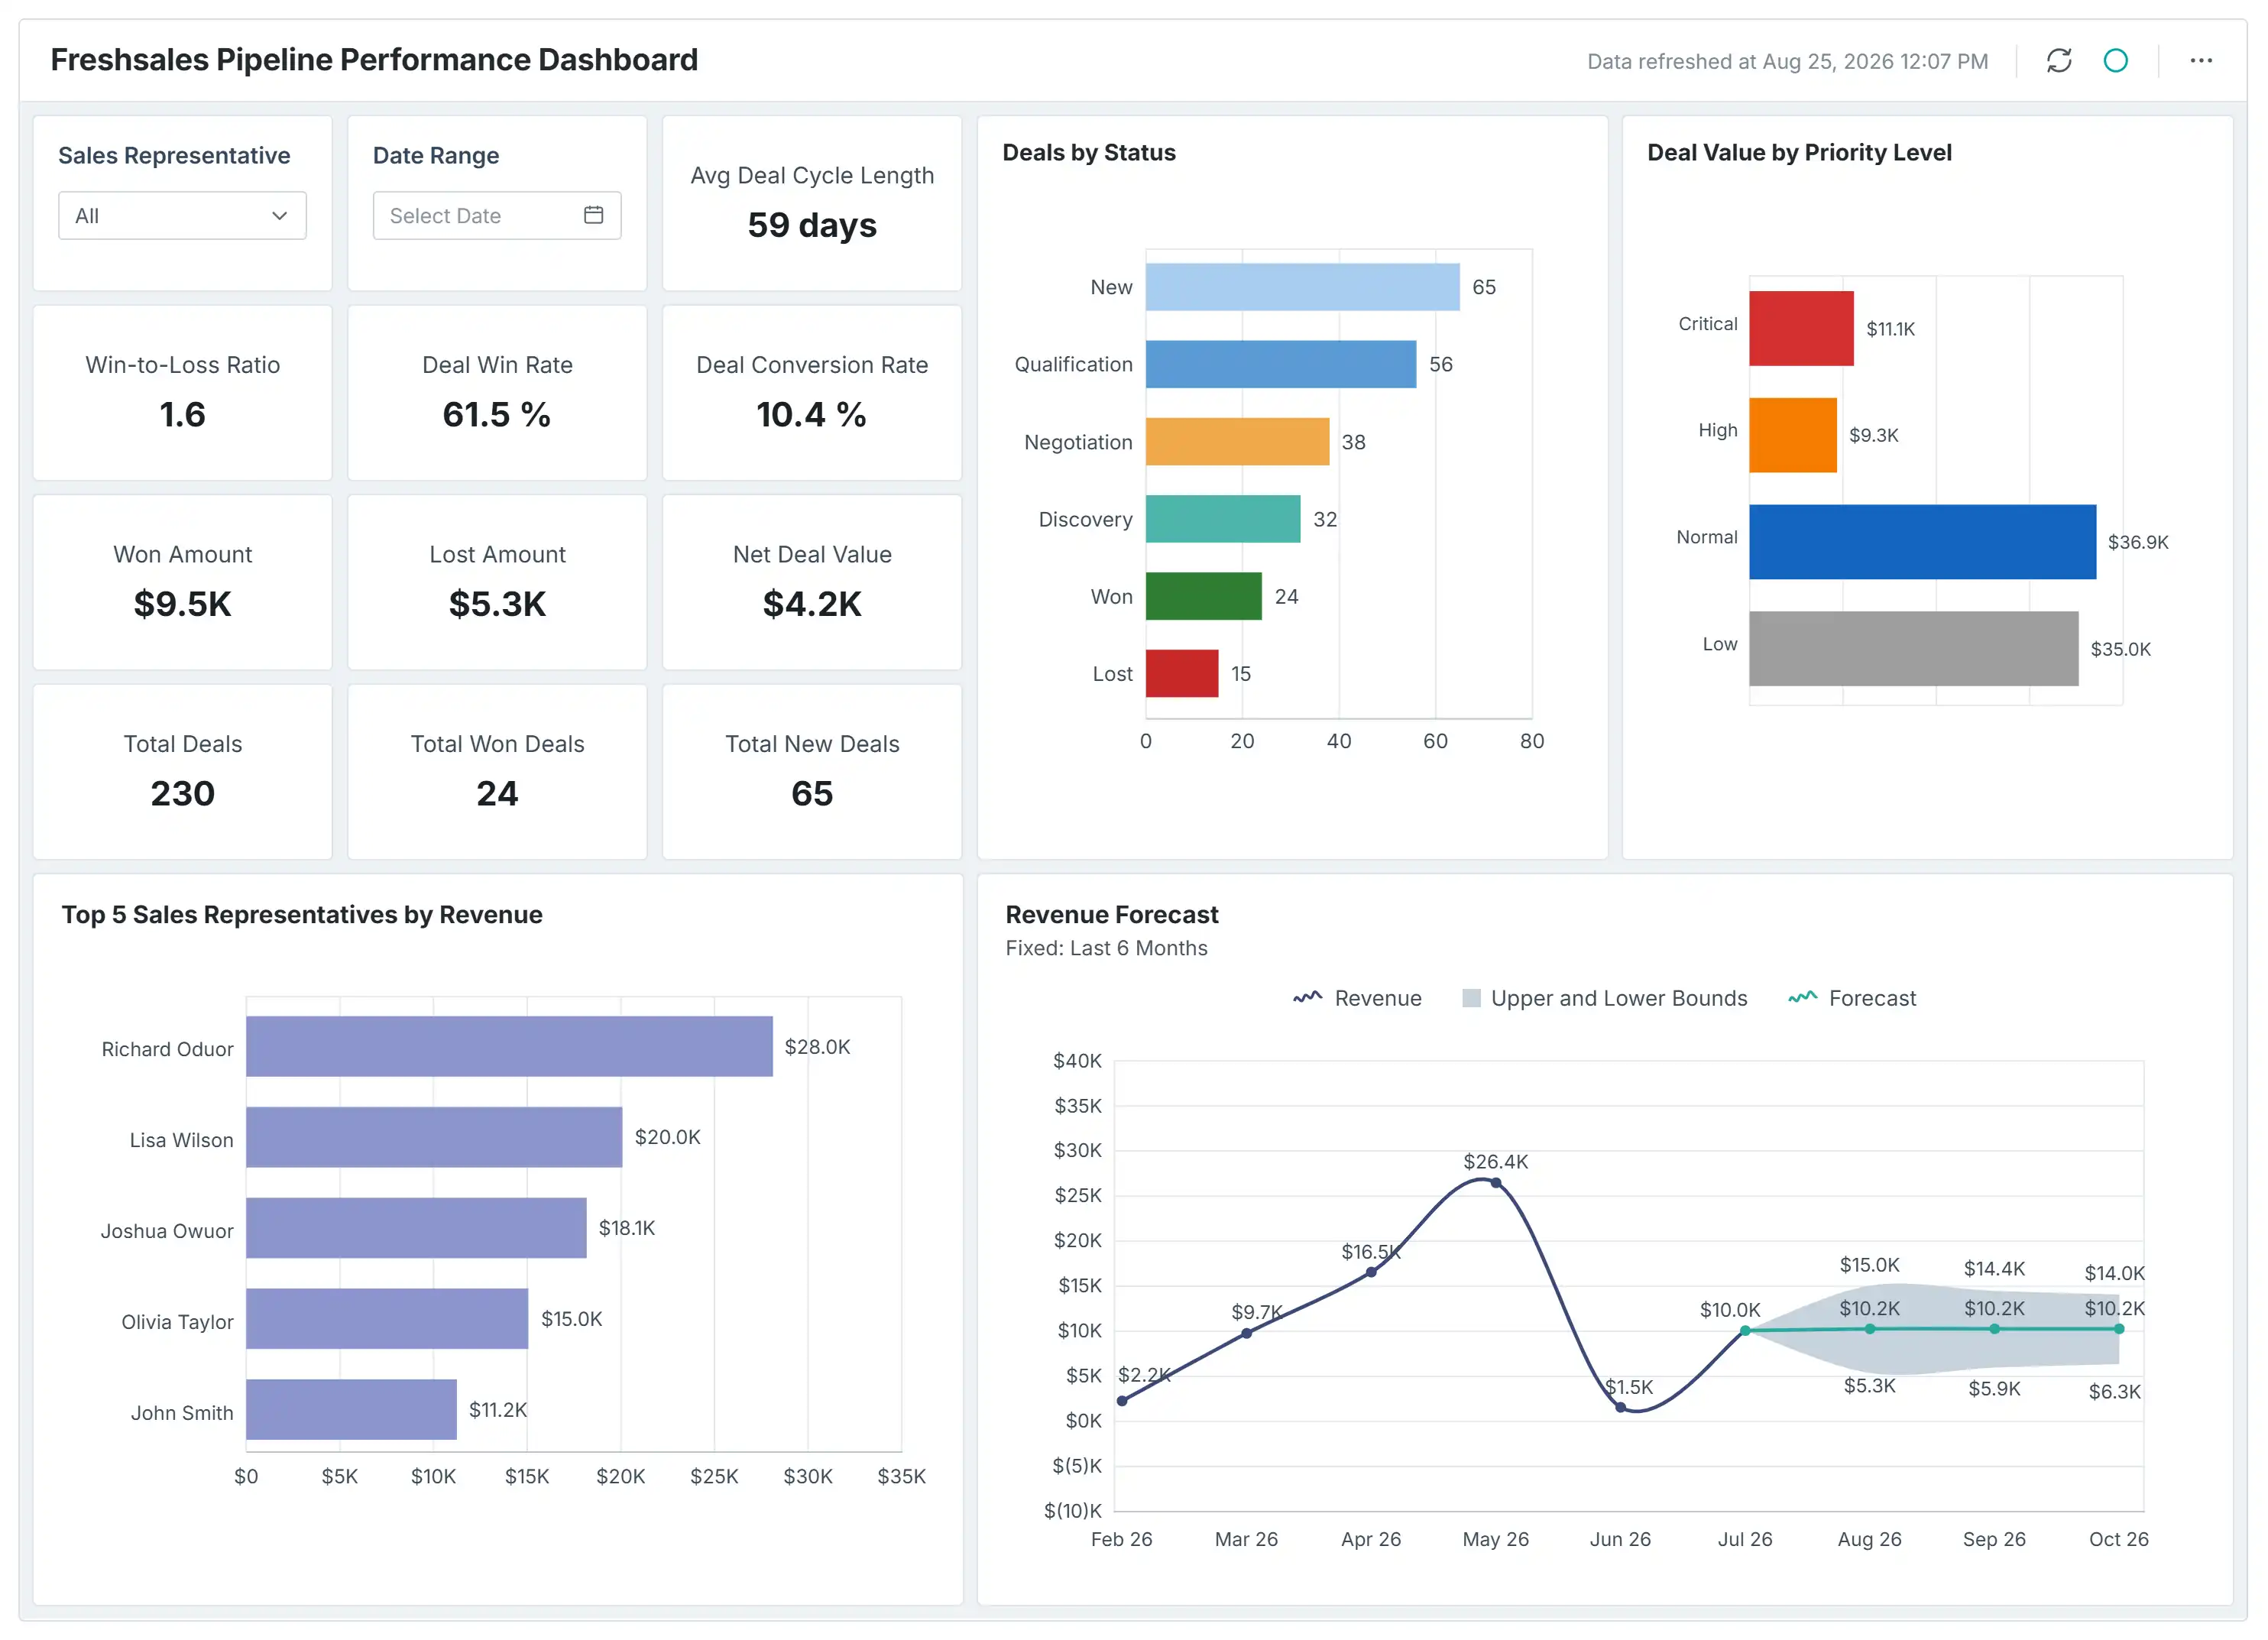Click the Negotiation status bar

(1237, 442)
